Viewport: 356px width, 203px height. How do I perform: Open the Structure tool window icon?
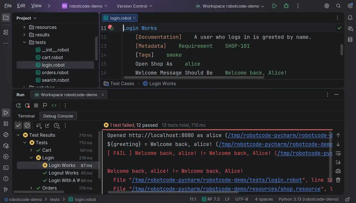click(6, 32)
